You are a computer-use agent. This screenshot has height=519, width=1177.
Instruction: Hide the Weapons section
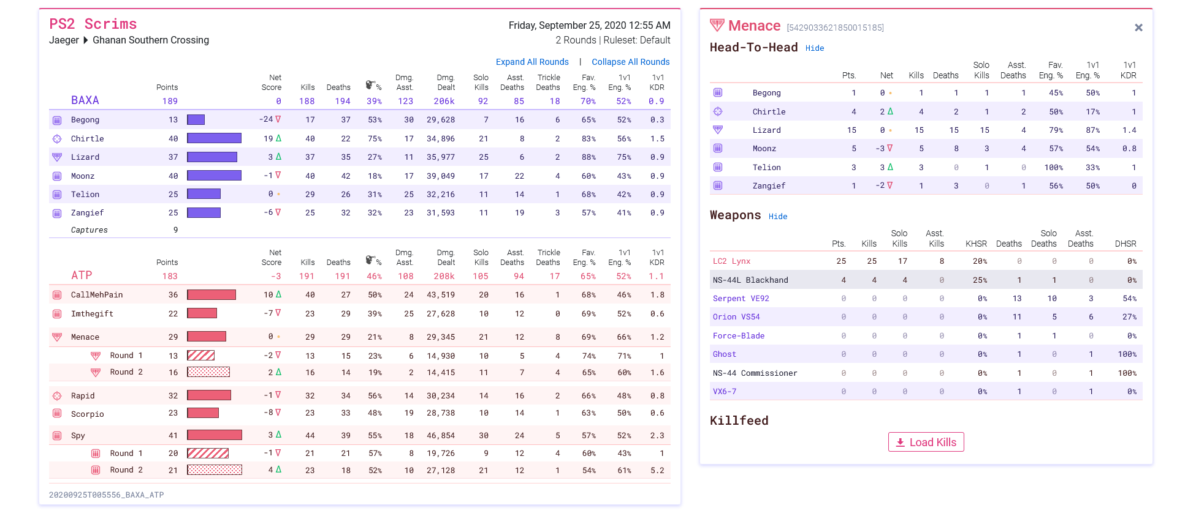(778, 217)
